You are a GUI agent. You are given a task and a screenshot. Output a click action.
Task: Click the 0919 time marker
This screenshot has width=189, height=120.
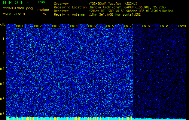[164, 26]
